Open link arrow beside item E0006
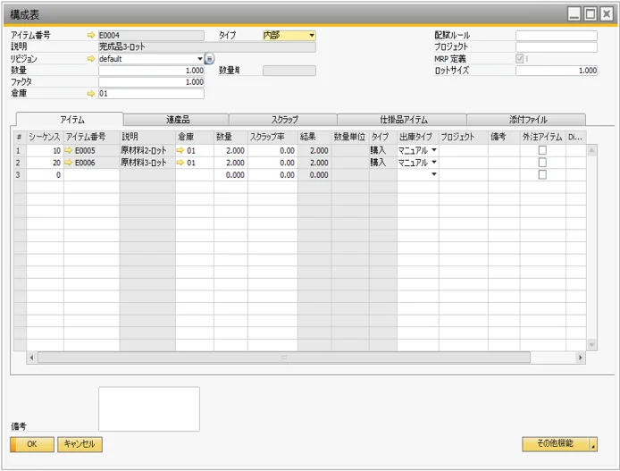 tap(69, 163)
